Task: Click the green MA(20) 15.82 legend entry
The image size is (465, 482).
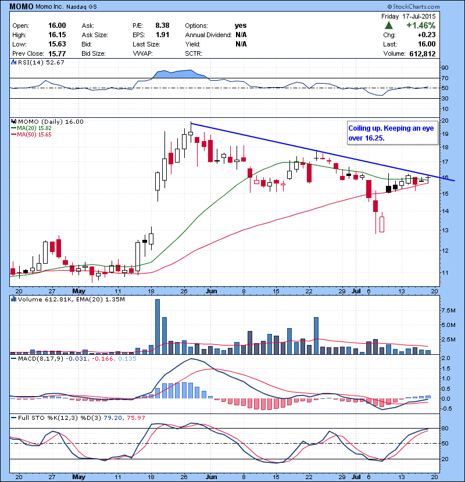Action: point(31,128)
